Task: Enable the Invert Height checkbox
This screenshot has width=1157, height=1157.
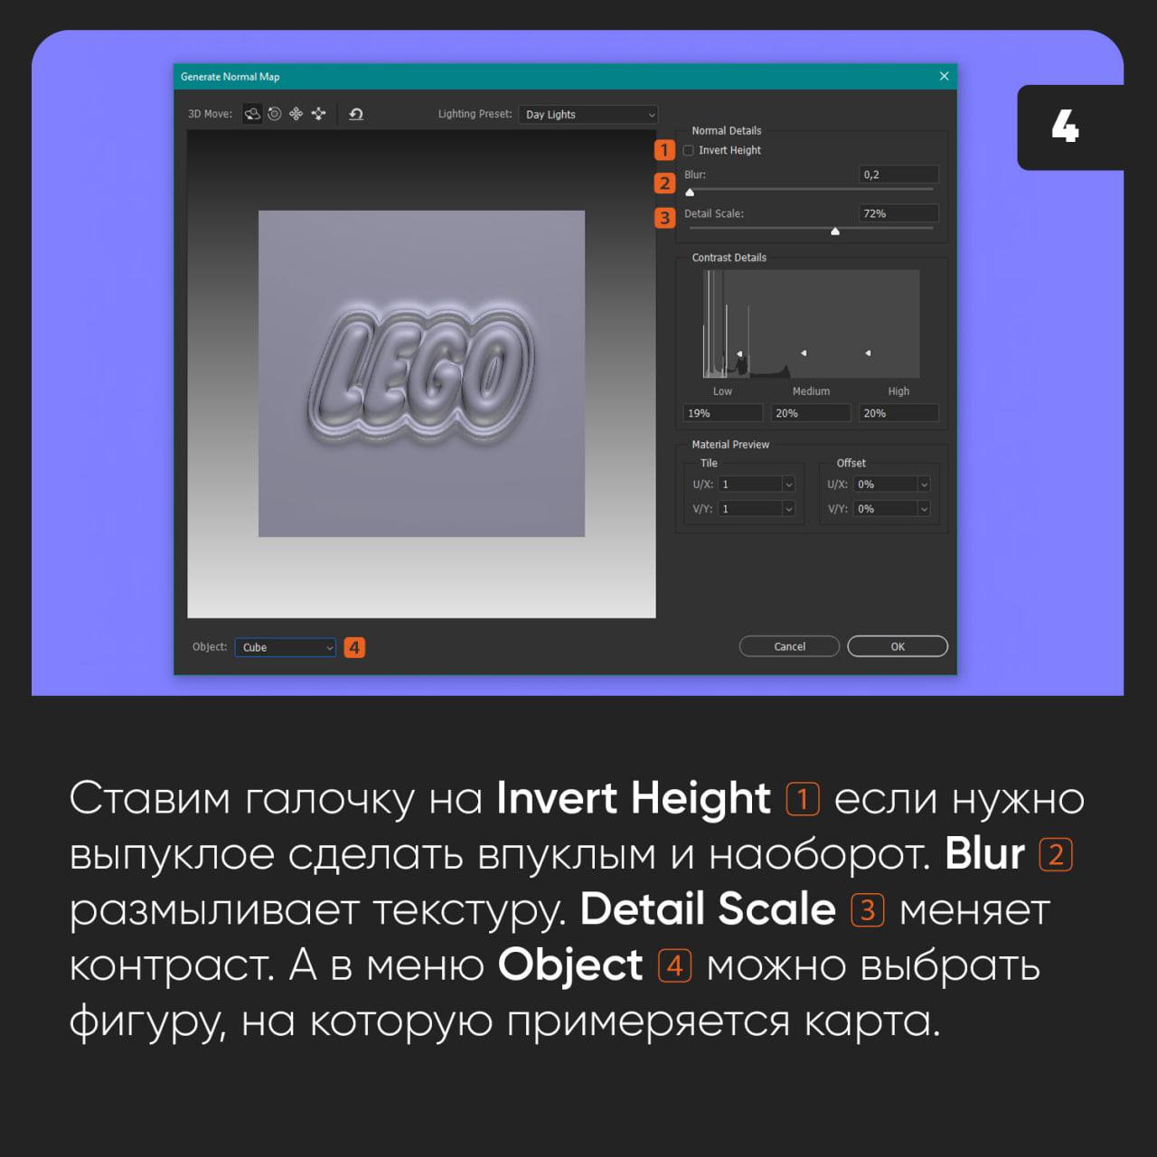Action: point(689,151)
